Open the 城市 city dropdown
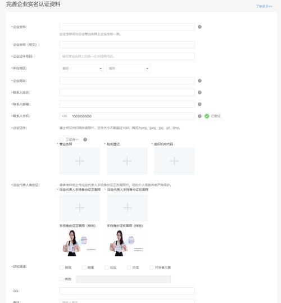This screenshot has width=281, height=303. point(129,69)
